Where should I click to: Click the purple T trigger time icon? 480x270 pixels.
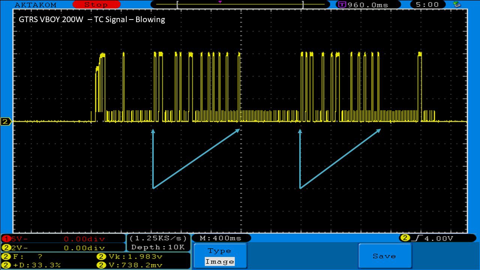click(x=342, y=5)
